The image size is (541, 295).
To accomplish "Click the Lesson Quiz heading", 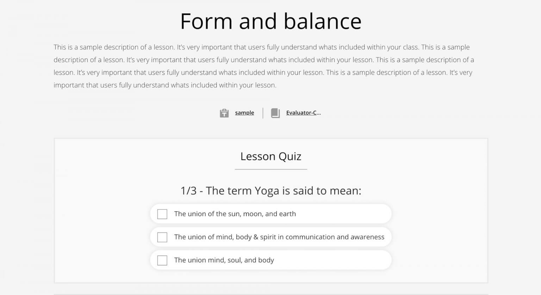I will (x=270, y=156).
